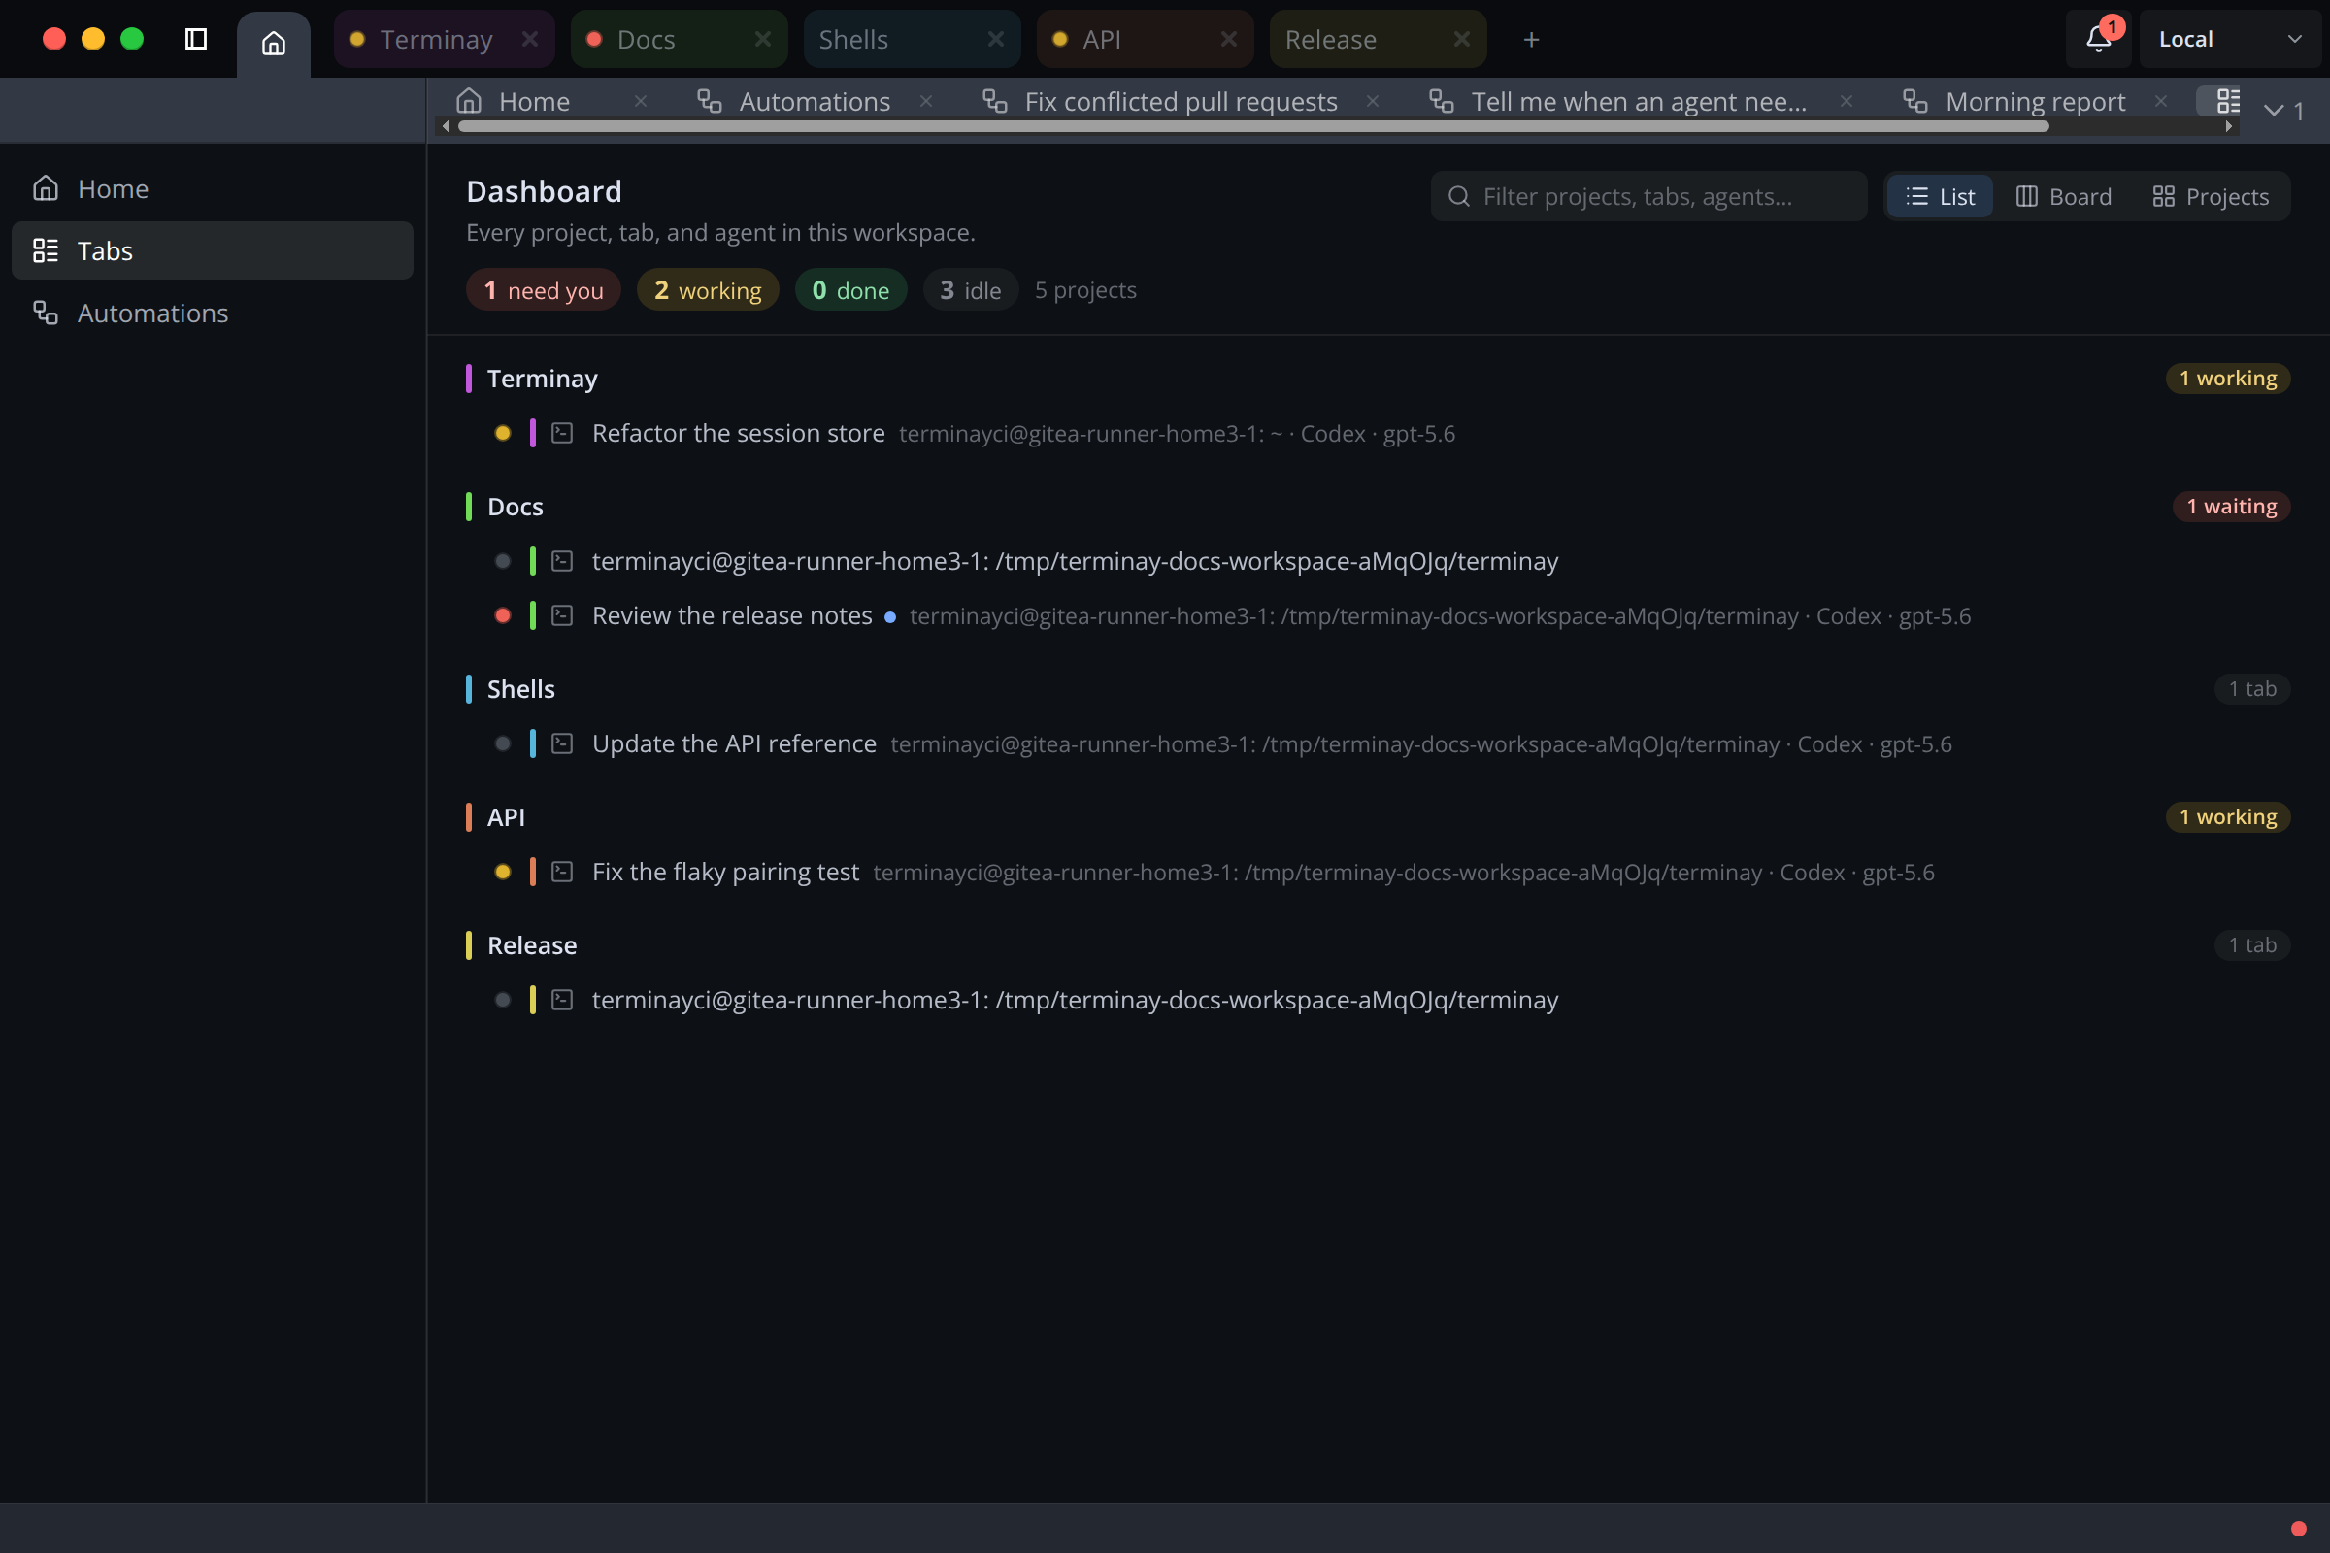Open Review the release notes row
Image resolution: width=2330 pixels, height=1553 pixels.
click(x=1378, y=615)
